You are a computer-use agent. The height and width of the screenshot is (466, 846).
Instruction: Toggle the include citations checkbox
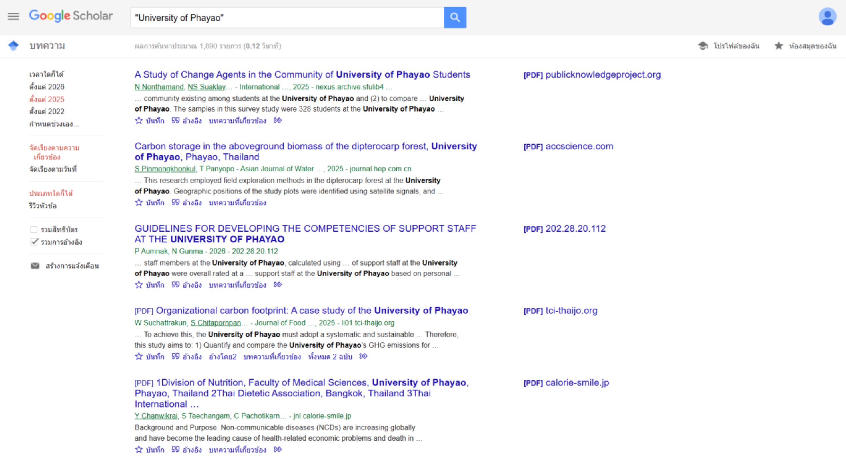coord(34,242)
